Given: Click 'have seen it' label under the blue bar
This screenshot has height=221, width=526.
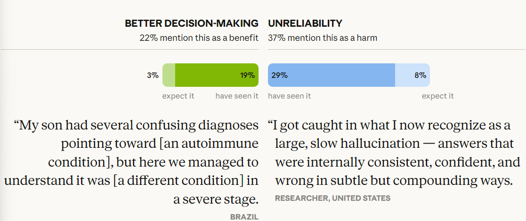Looking at the screenshot, I should (289, 96).
